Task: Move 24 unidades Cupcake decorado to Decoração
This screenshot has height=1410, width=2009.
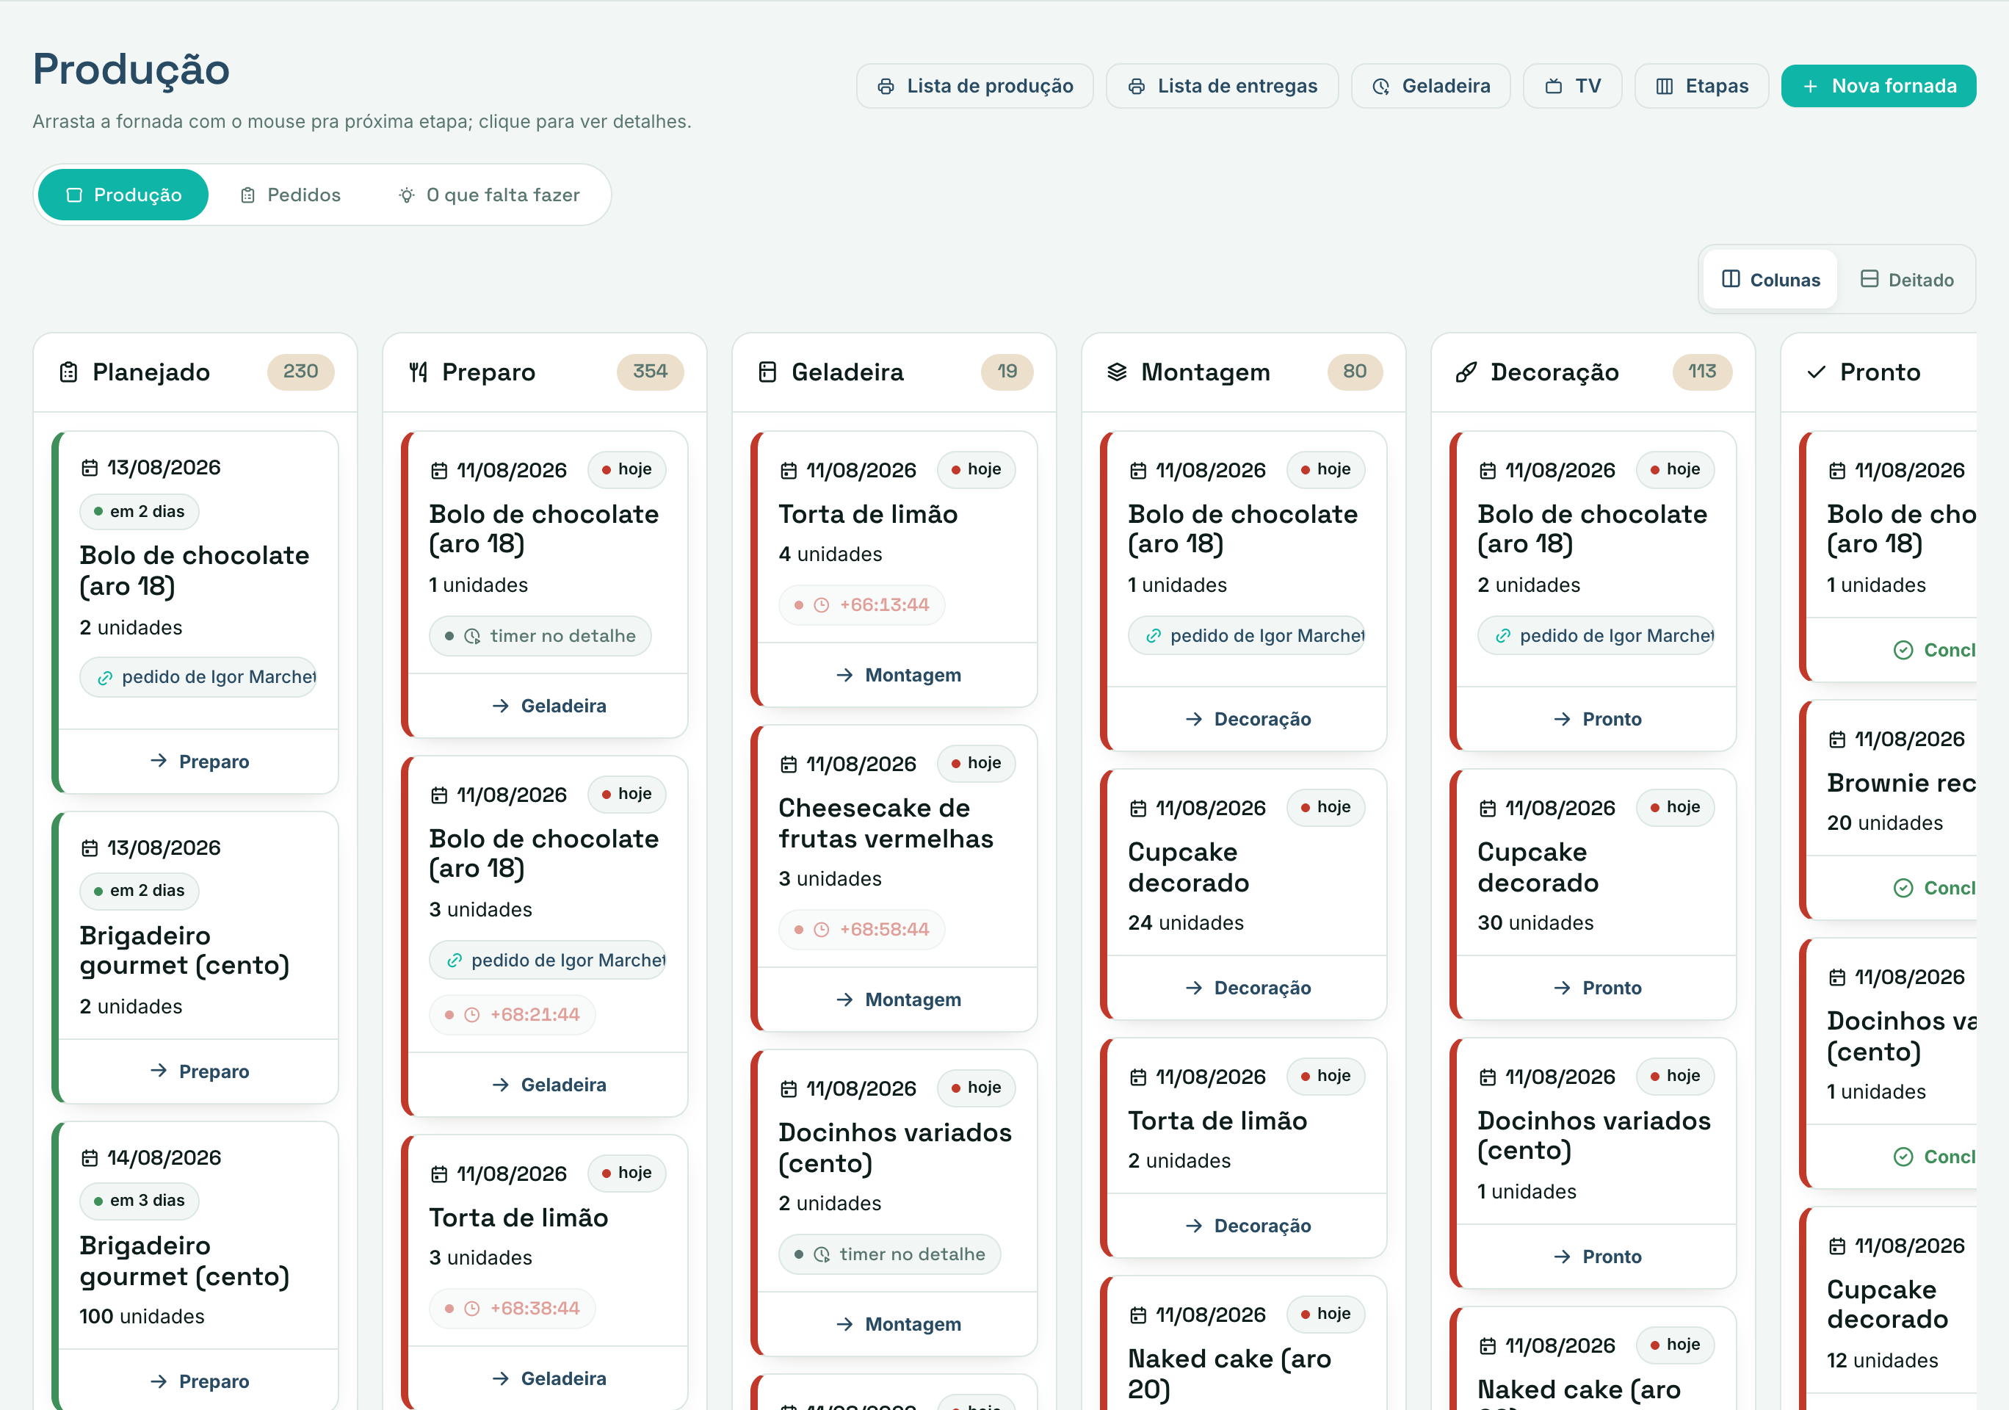Action: coord(1248,988)
